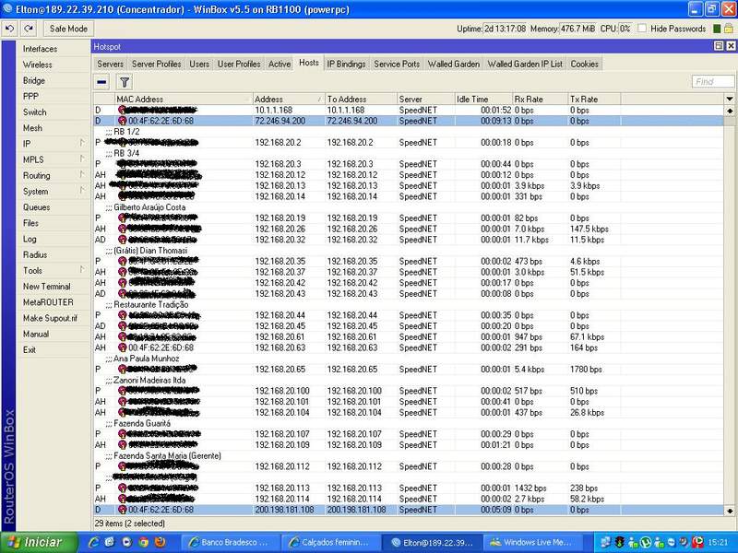The height and width of the screenshot is (553, 738).
Task: Launch Firefox from quick launch bar
Action: (160, 542)
